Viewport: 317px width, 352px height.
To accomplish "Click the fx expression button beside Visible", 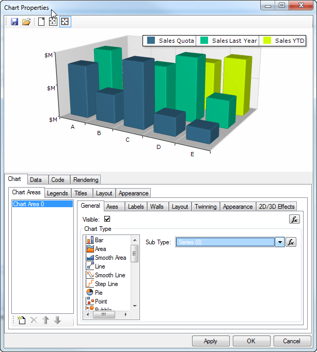I will 294,219.
